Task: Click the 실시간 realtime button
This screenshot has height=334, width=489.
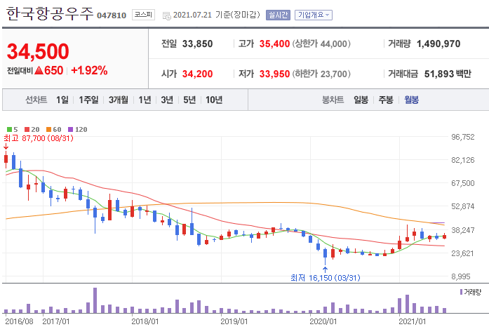Action: pos(278,15)
